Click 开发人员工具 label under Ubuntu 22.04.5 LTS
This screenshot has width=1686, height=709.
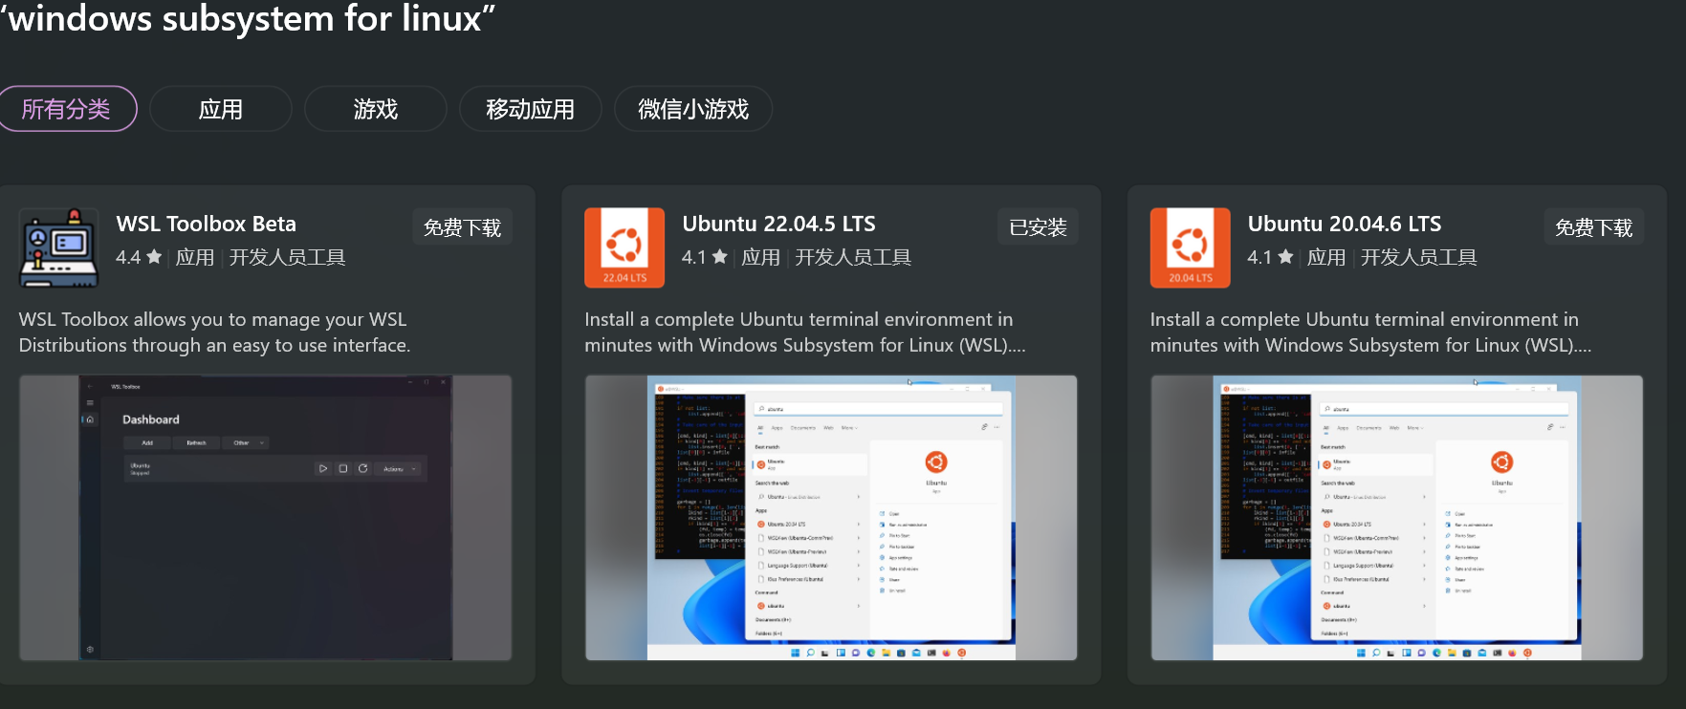pyautogui.click(x=853, y=257)
